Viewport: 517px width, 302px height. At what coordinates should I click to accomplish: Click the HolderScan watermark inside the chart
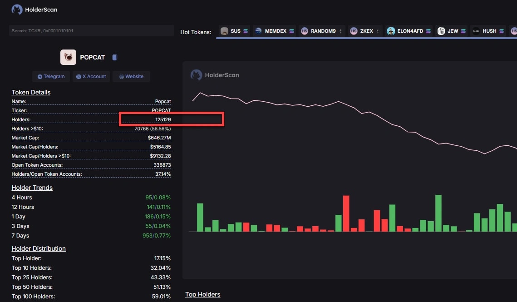click(x=215, y=75)
